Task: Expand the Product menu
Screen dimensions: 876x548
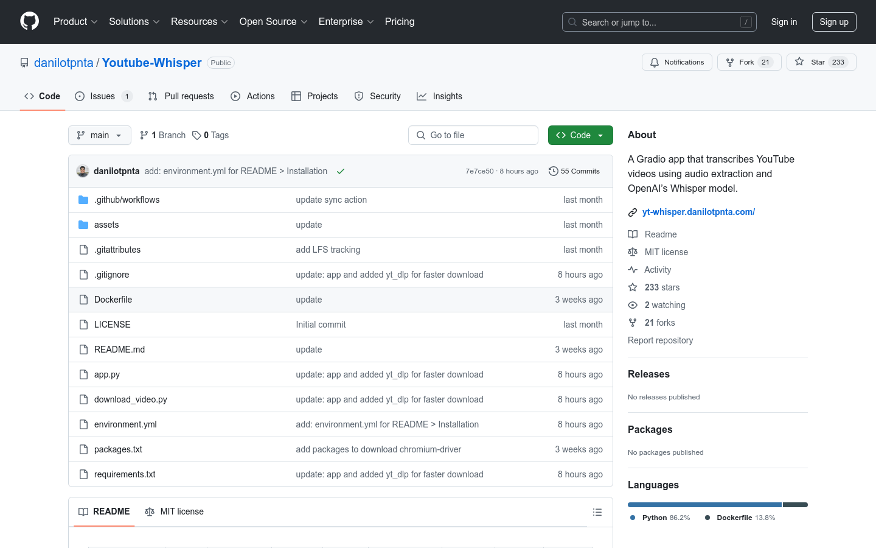Action: coord(75,21)
